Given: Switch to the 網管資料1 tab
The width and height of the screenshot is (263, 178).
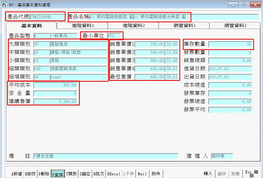Looking at the screenshot, I should tap(185, 26).
